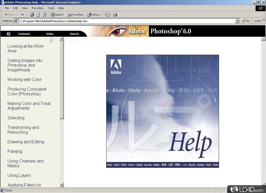Switch to the help Search tab
The width and height of the screenshot is (266, 193).
[x=74, y=34]
